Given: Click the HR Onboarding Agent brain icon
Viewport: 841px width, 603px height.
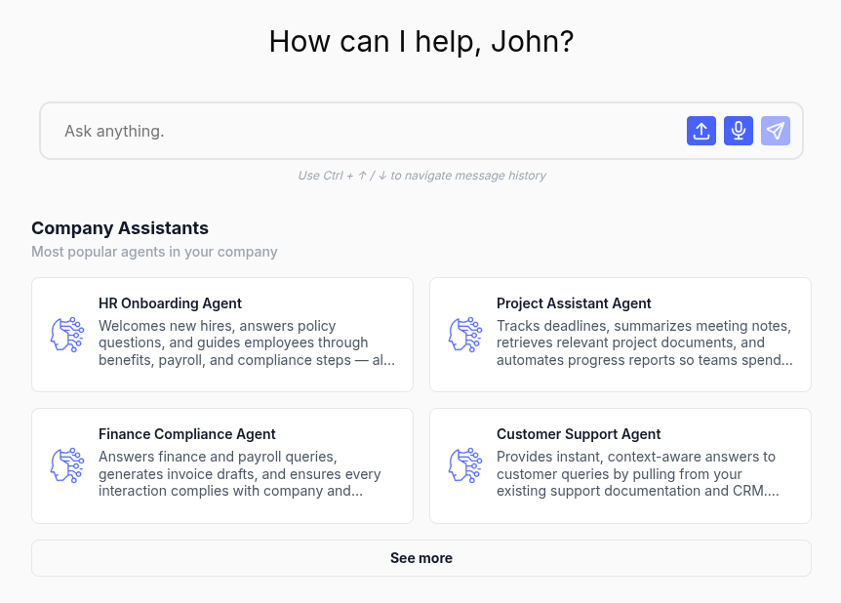Looking at the screenshot, I should coord(67,335).
